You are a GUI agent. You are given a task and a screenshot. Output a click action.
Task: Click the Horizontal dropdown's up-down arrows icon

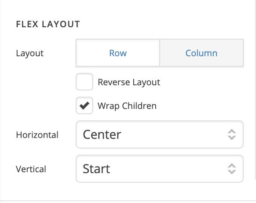[232, 134]
